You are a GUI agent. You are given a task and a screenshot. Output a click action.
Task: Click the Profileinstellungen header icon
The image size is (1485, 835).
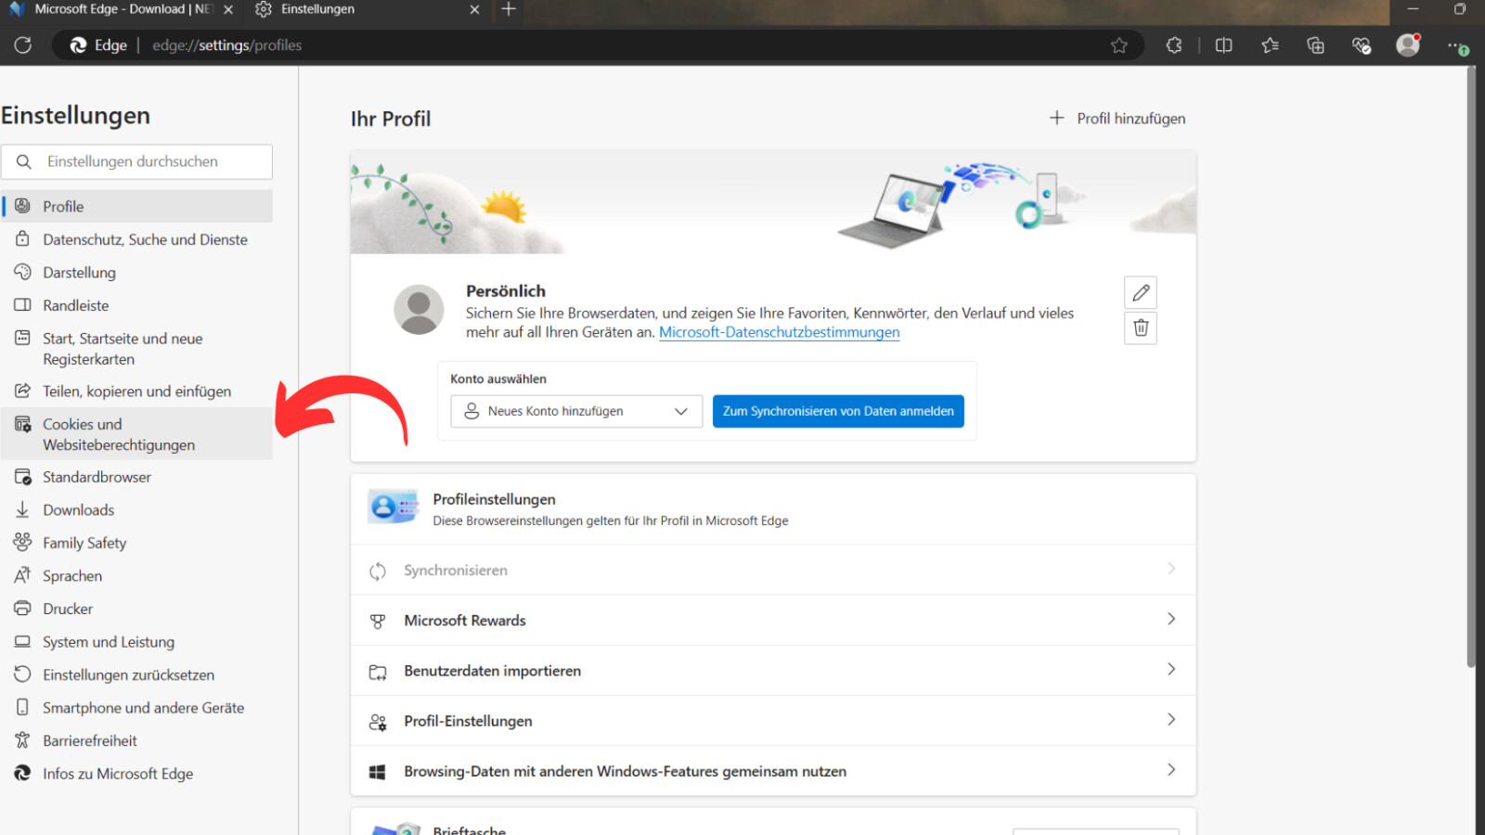click(394, 507)
